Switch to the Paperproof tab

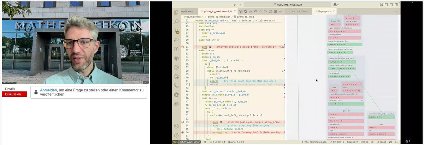coord(325,11)
